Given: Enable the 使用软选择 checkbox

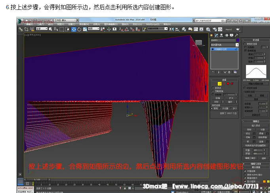Looking at the screenshot, I should pos(245,44).
